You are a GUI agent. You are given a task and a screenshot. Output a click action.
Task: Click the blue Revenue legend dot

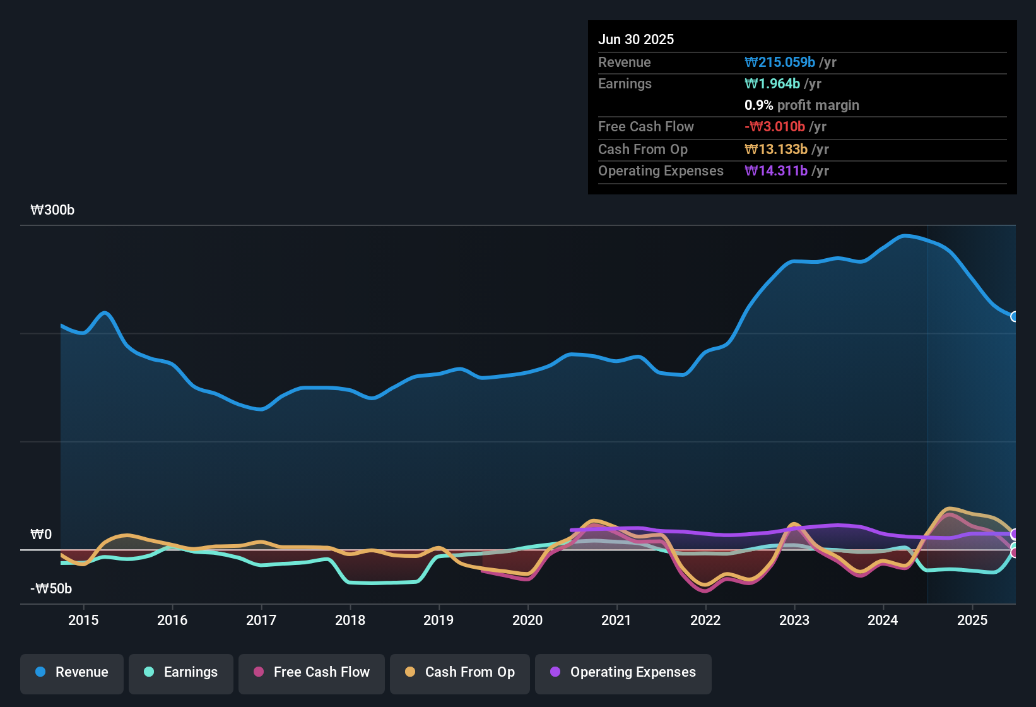[40, 672]
